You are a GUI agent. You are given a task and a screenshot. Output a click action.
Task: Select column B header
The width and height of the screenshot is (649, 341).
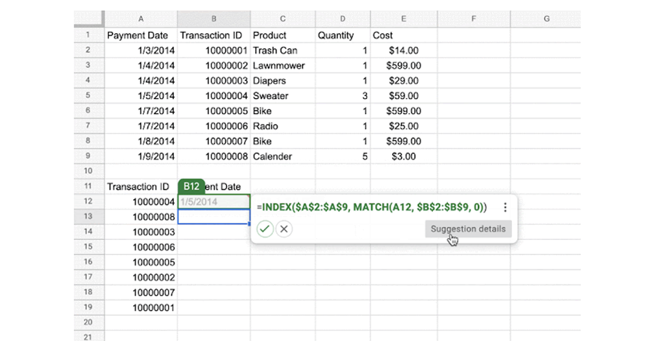pyautogui.click(x=214, y=19)
